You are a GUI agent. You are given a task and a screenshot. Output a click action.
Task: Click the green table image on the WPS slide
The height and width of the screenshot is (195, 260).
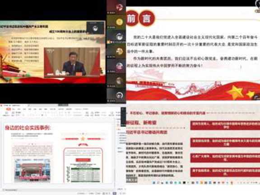(85, 175)
